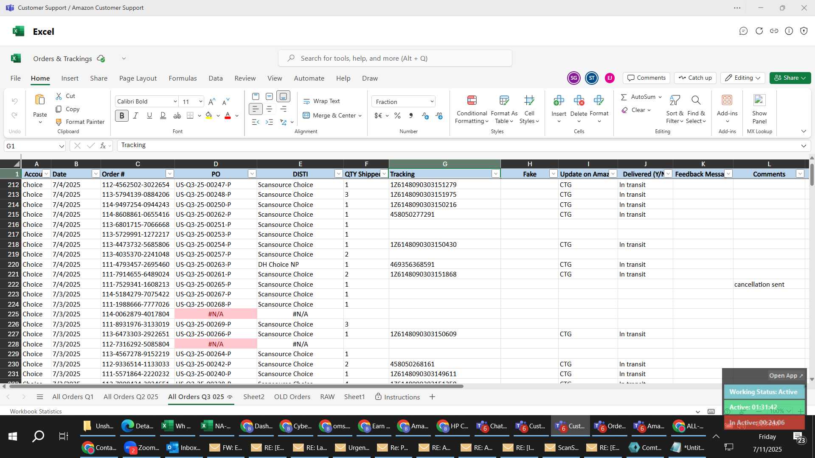Open Find & Select
815x458 pixels.
(x=696, y=109)
